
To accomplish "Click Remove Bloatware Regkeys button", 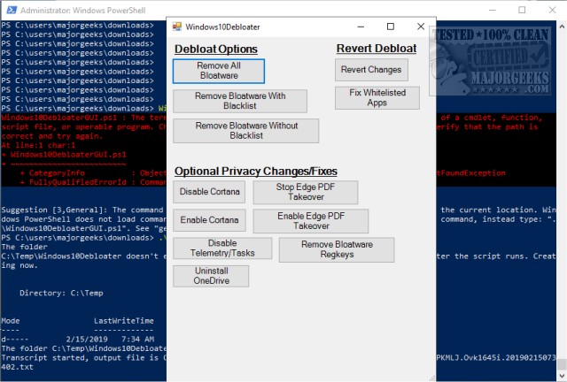I will (x=337, y=249).
